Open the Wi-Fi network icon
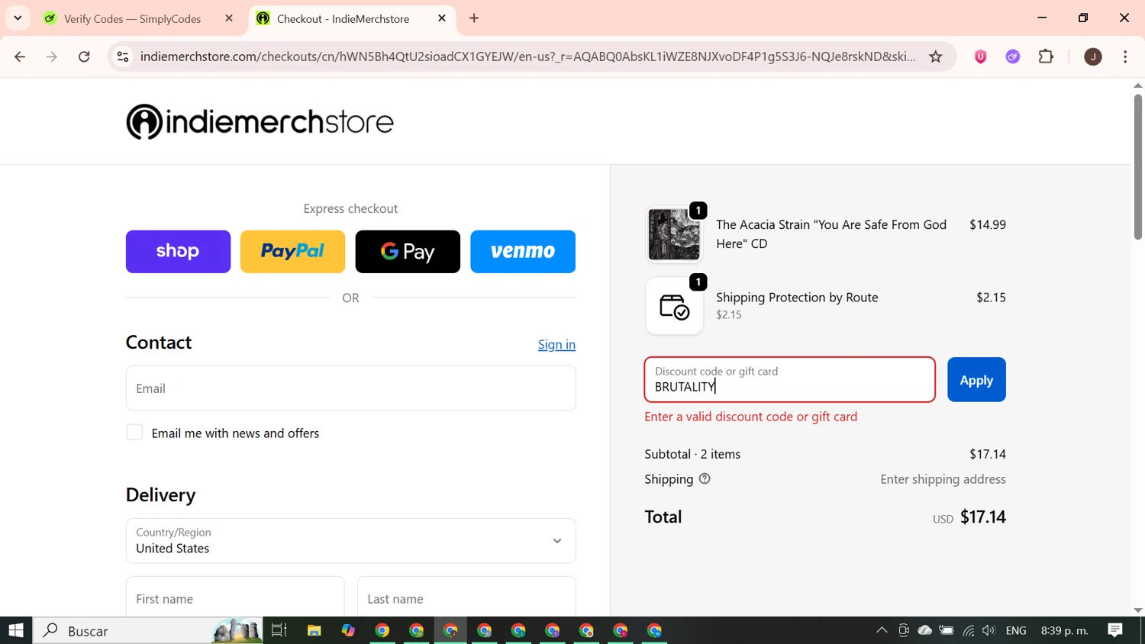The width and height of the screenshot is (1145, 644). pos(968,630)
